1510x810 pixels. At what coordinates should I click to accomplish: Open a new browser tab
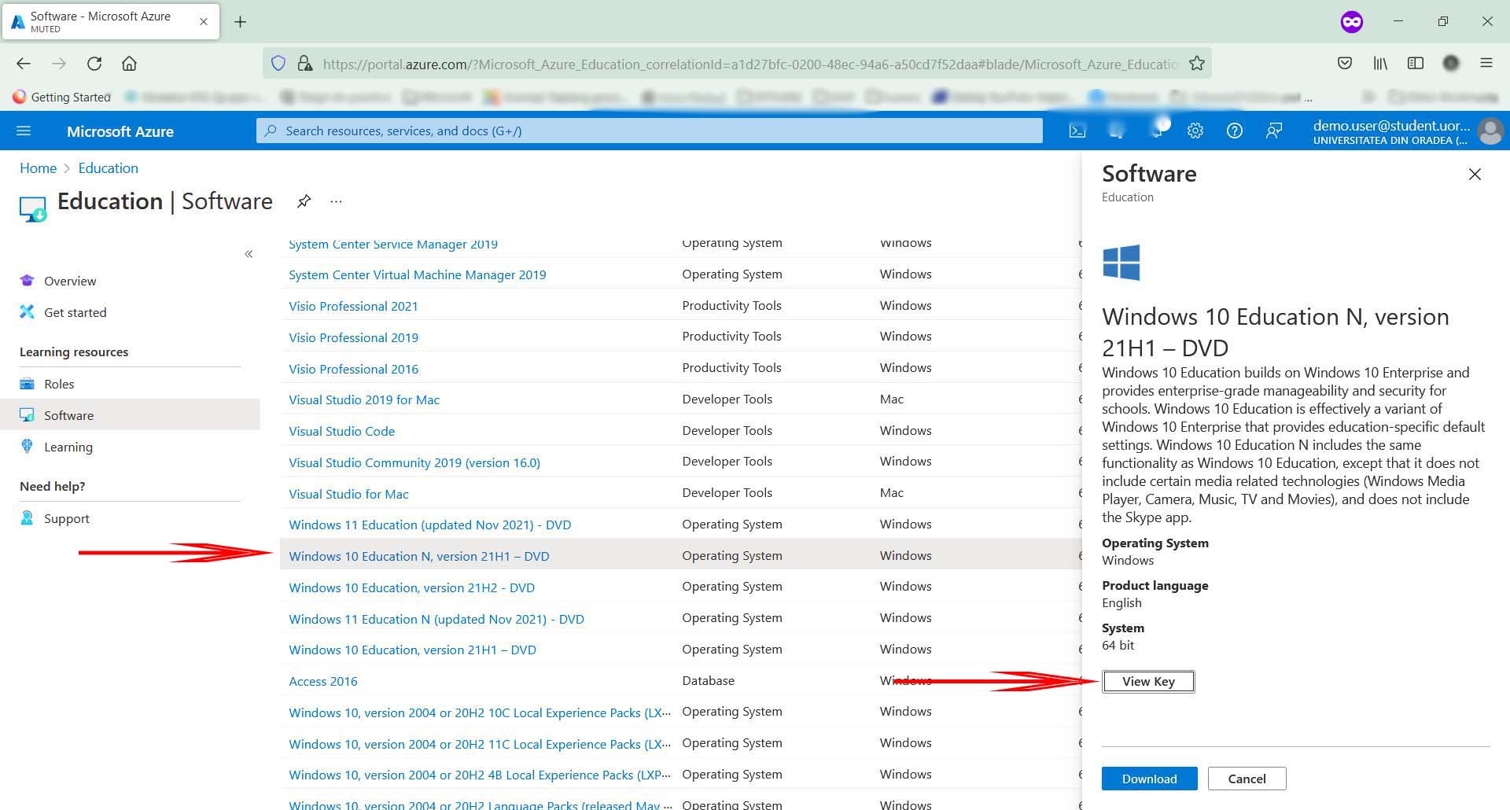(241, 22)
